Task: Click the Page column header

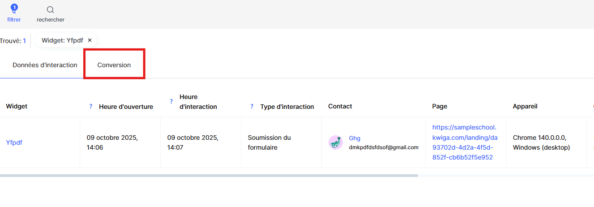Action: coord(440,106)
